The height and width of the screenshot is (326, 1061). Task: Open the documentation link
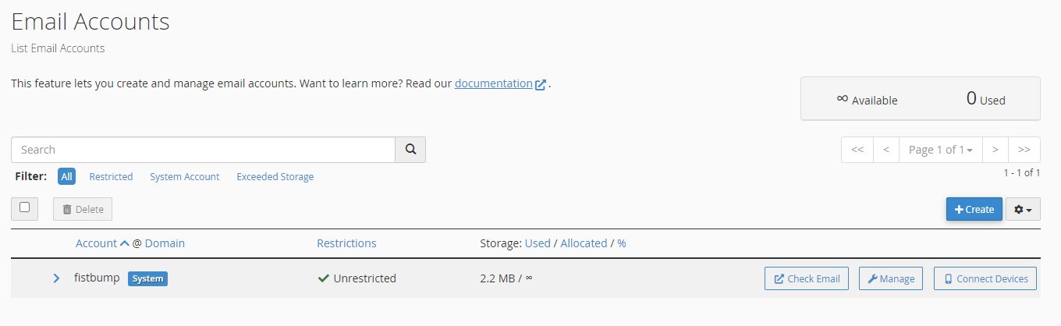493,83
